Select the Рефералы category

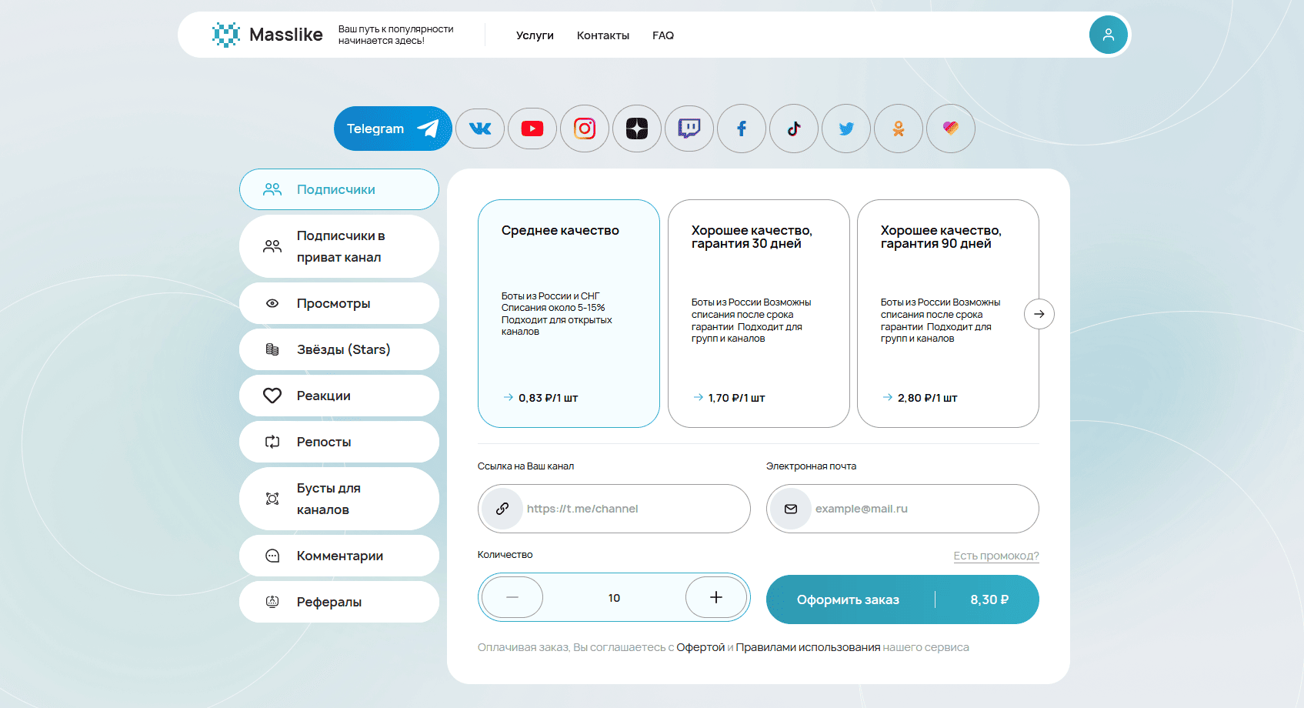[x=339, y=602]
